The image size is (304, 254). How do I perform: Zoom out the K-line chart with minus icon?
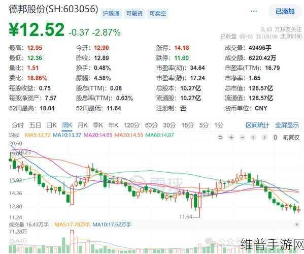coord(243,137)
